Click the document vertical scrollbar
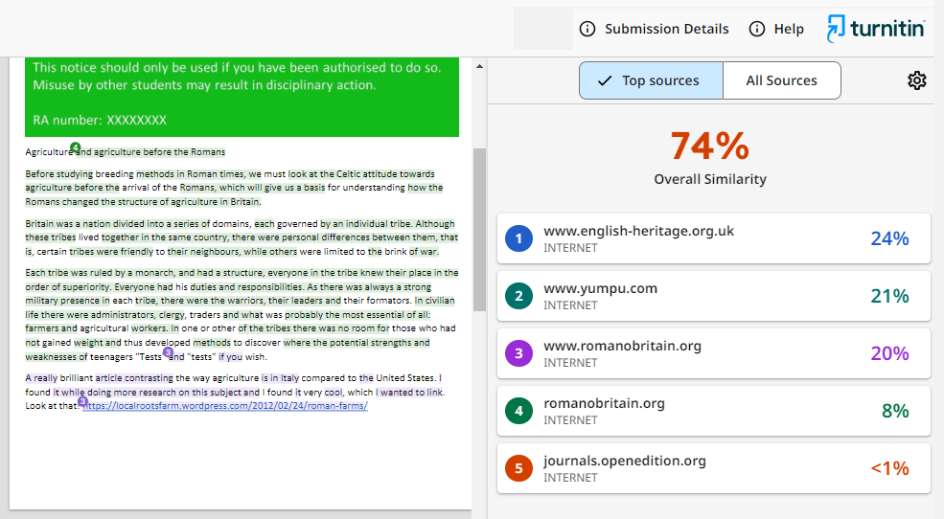 coord(479,230)
